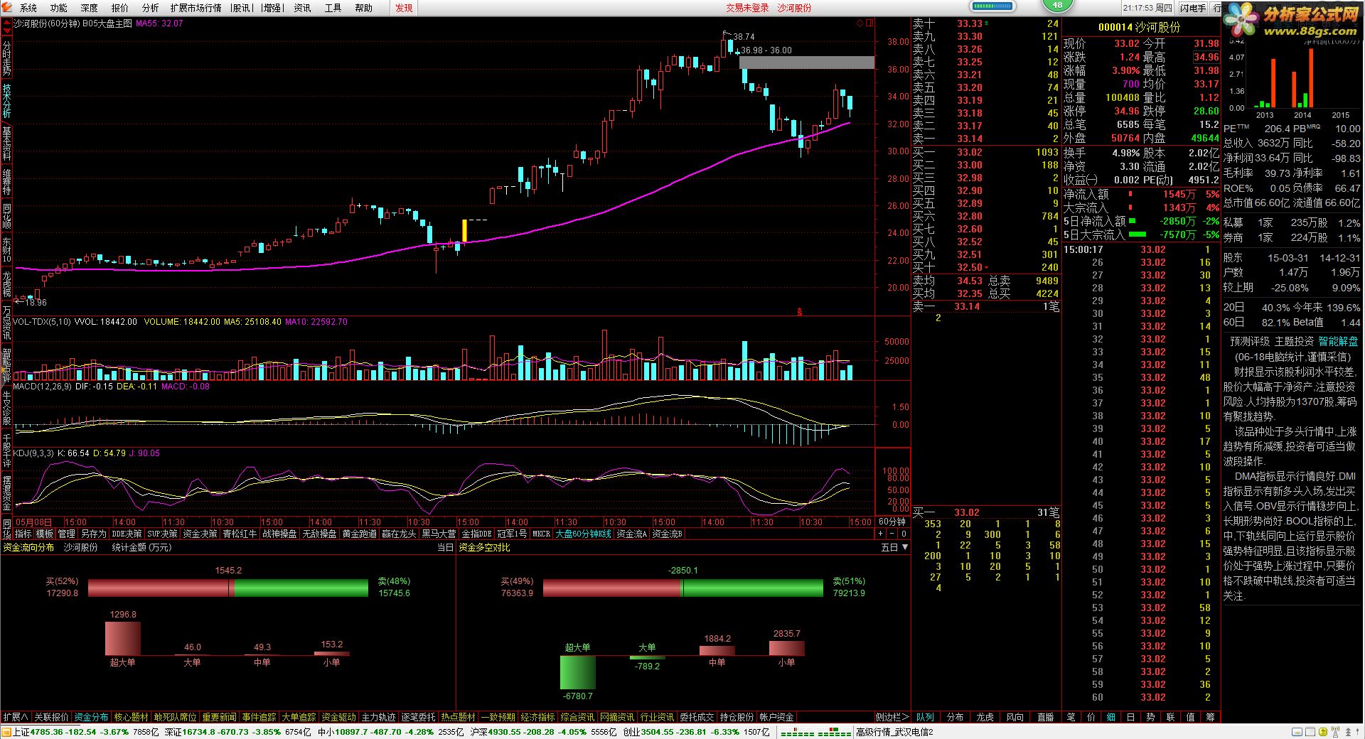
Task: Open 智能解盘 link in info panel
Action: click(x=1338, y=342)
